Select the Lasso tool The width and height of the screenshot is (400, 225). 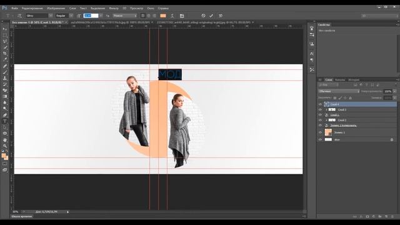tap(5, 41)
